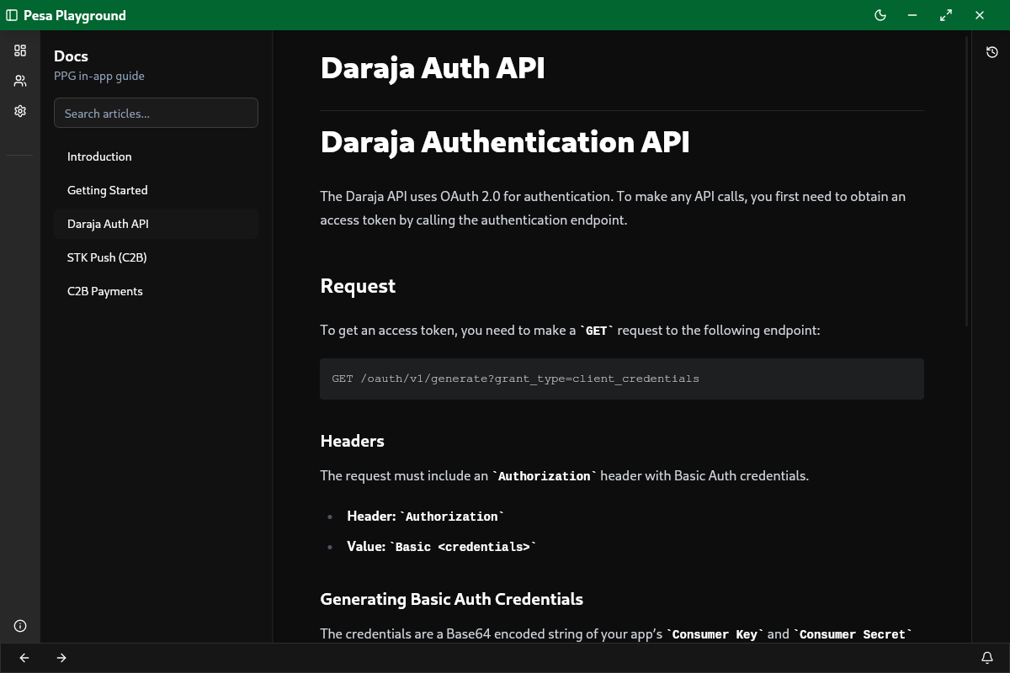Switch theme with the moon icon
1010x673 pixels.
880,15
